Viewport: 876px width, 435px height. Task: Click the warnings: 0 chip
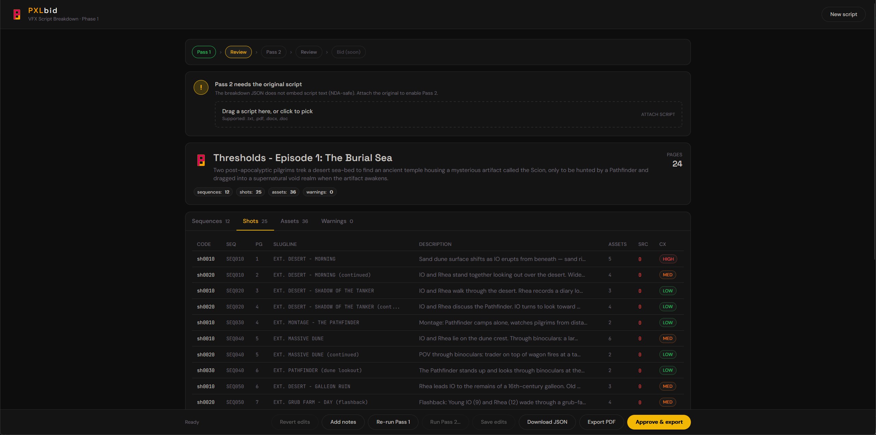click(320, 192)
